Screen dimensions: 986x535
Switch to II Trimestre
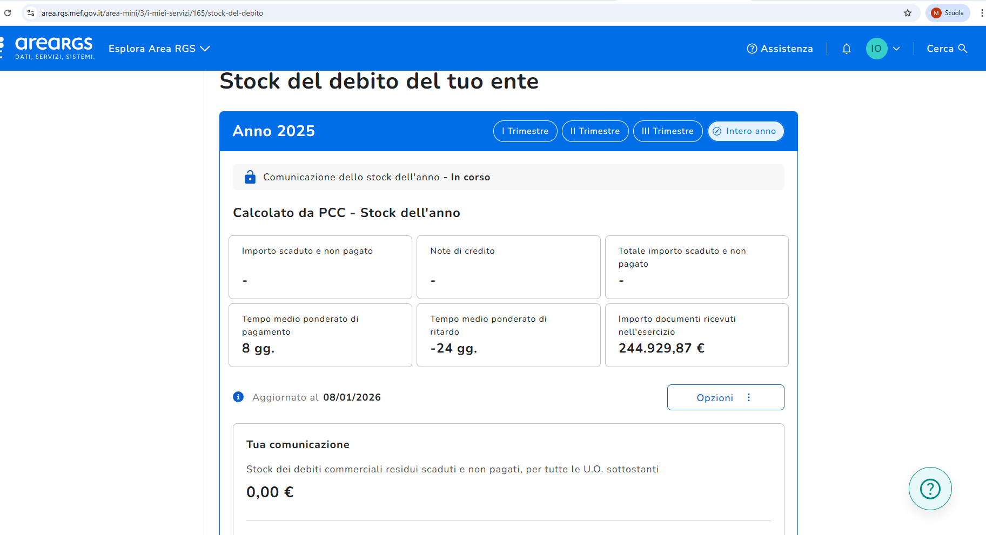point(595,131)
